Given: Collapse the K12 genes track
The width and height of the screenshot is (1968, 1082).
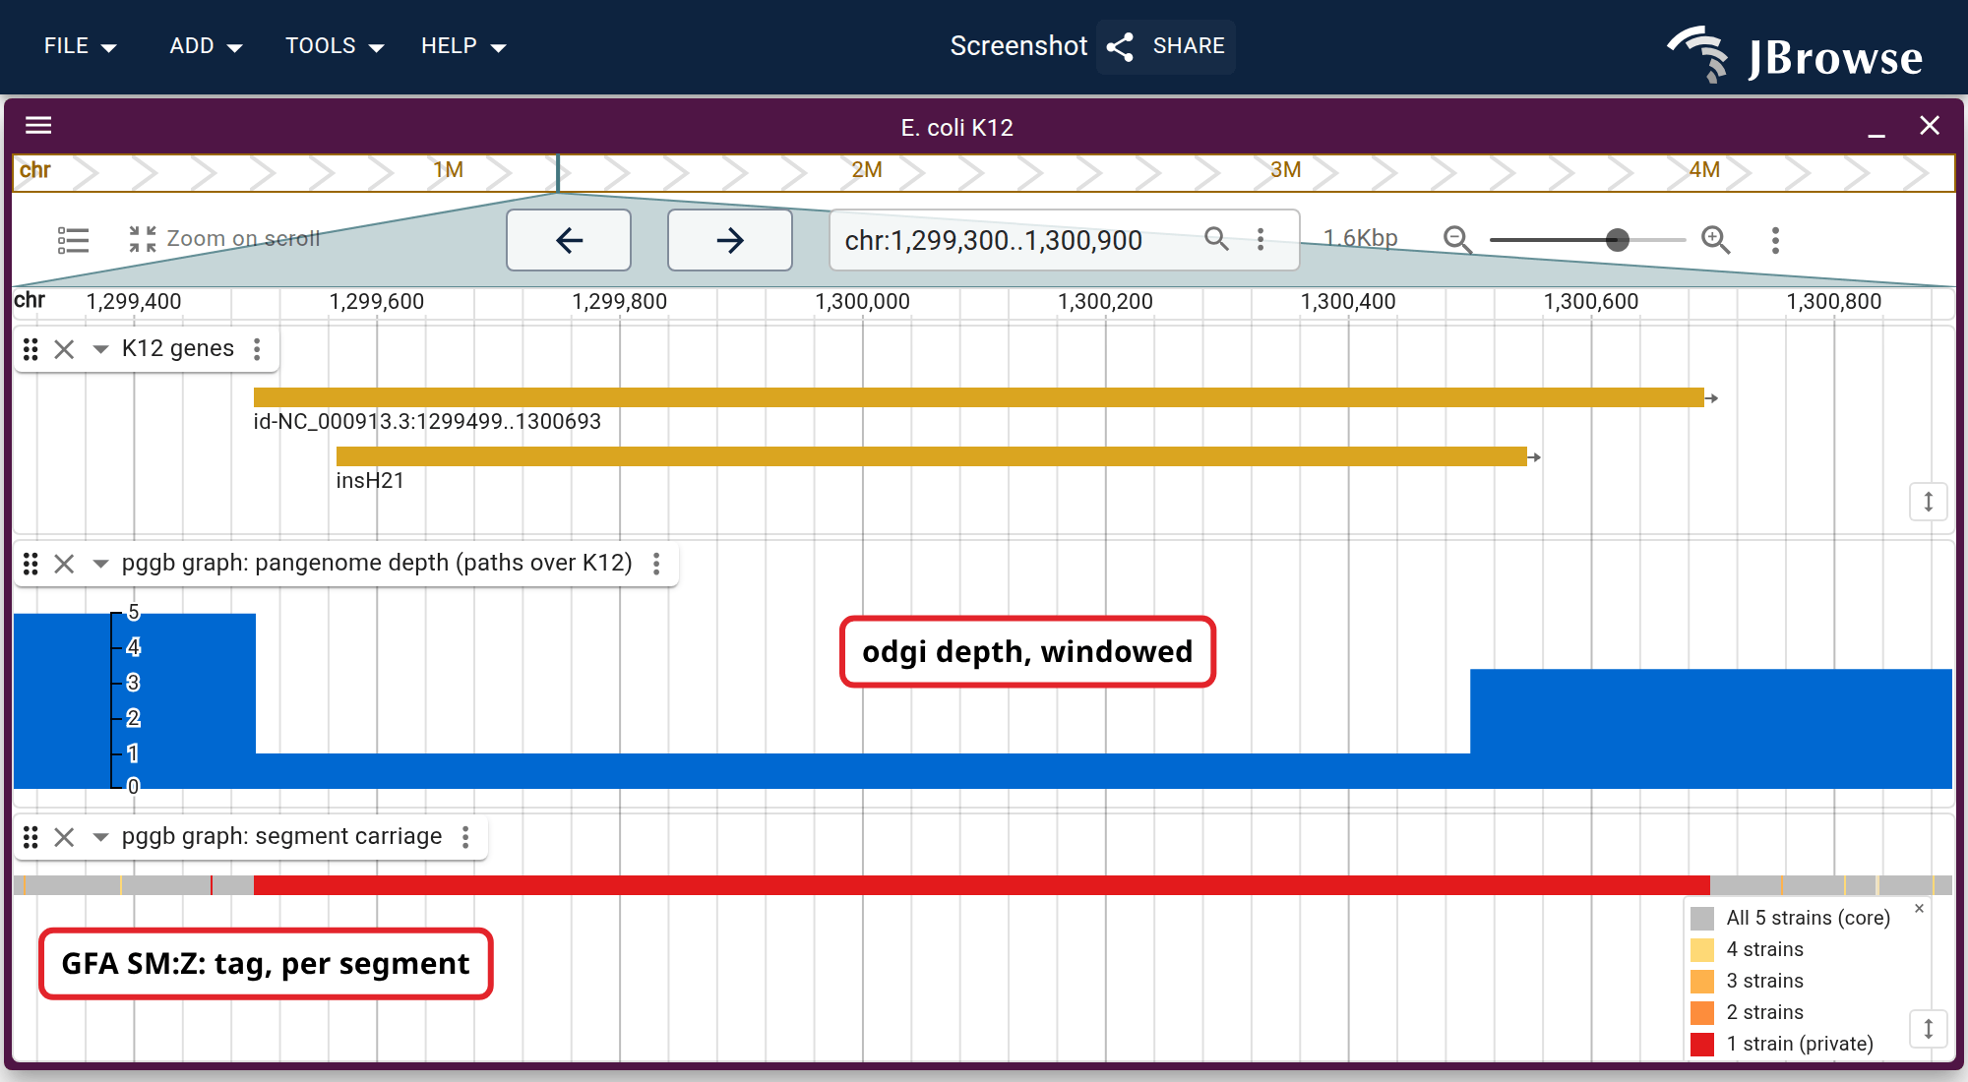Looking at the screenshot, I should pos(100,349).
